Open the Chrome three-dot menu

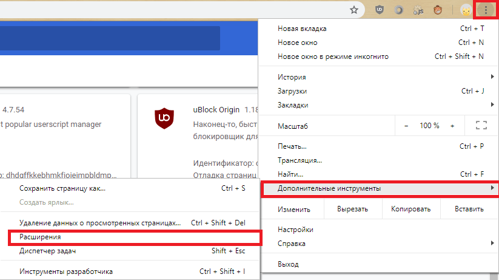pos(486,10)
